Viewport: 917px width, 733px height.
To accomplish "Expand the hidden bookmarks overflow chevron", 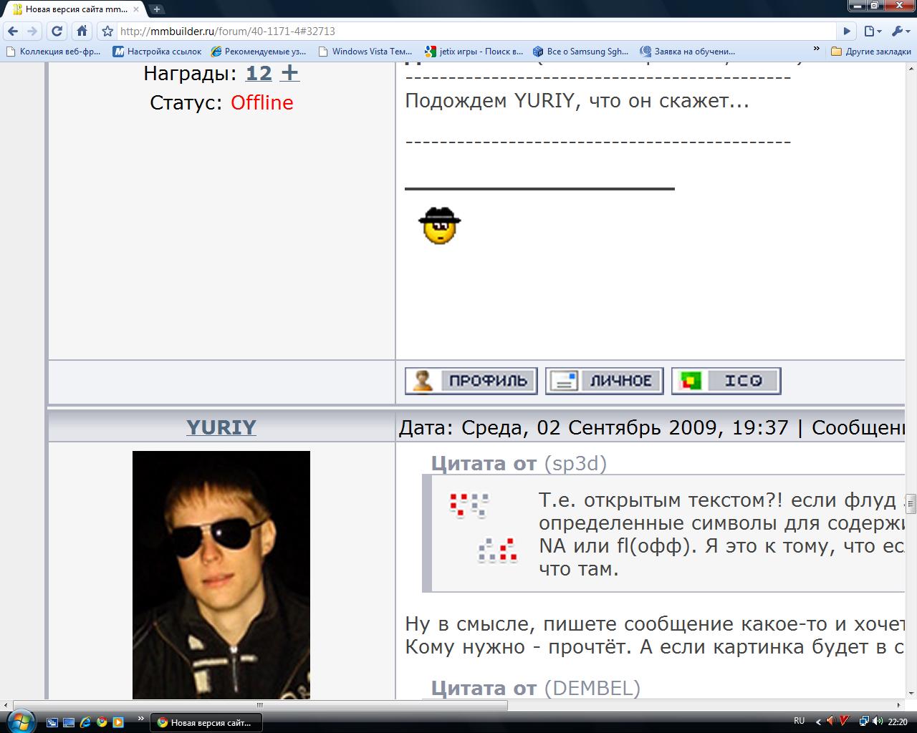I will tap(817, 50).
